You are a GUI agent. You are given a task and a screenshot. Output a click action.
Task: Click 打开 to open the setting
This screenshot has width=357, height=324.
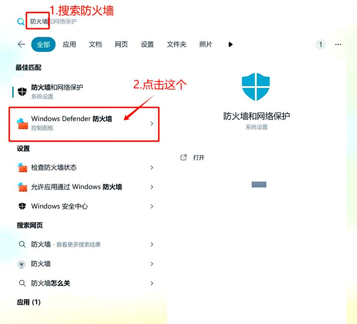[x=199, y=158]
